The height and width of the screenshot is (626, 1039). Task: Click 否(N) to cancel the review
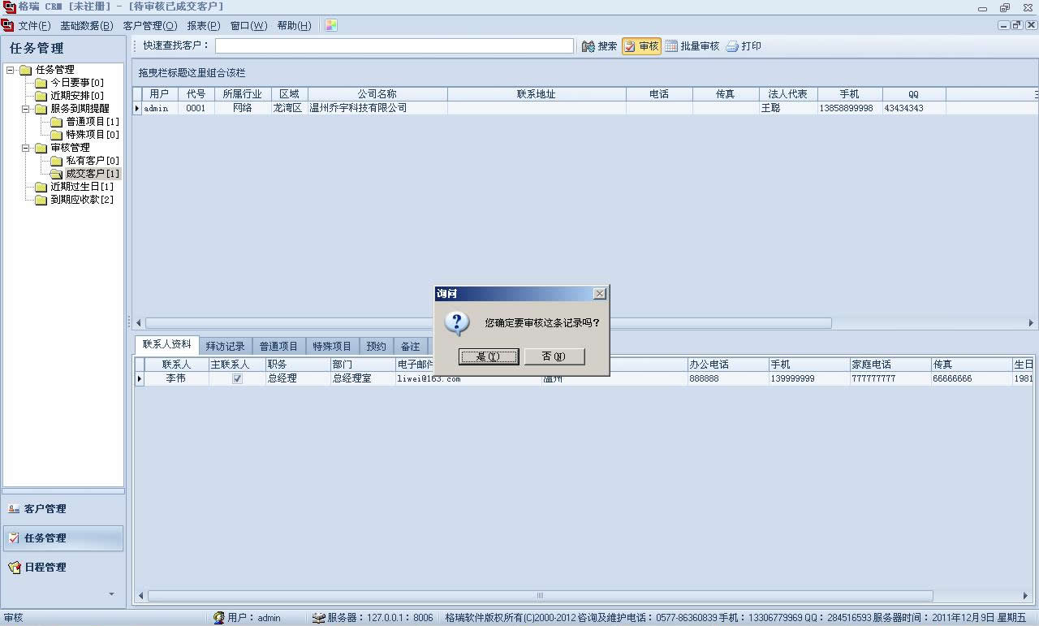tap(554, 356)
